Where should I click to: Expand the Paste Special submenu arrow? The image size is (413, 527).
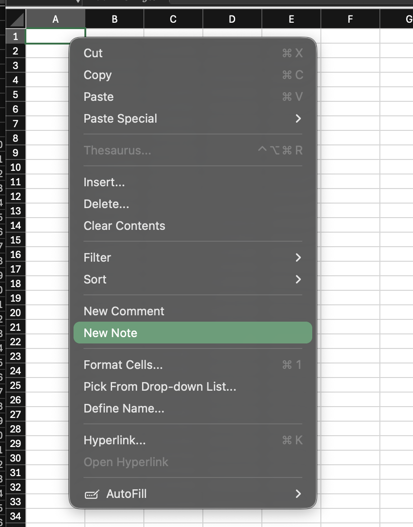click(x=298, y=119)
